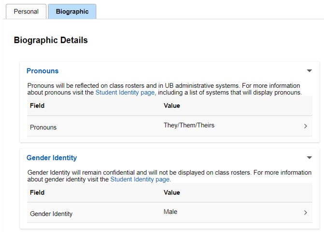Select the They/Them/Theirs pronouns value
324x232 pixels.
tap(189, 125)
